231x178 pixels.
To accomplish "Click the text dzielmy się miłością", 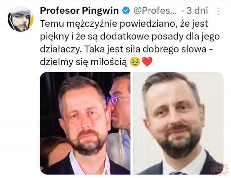I will click(84, 62).
